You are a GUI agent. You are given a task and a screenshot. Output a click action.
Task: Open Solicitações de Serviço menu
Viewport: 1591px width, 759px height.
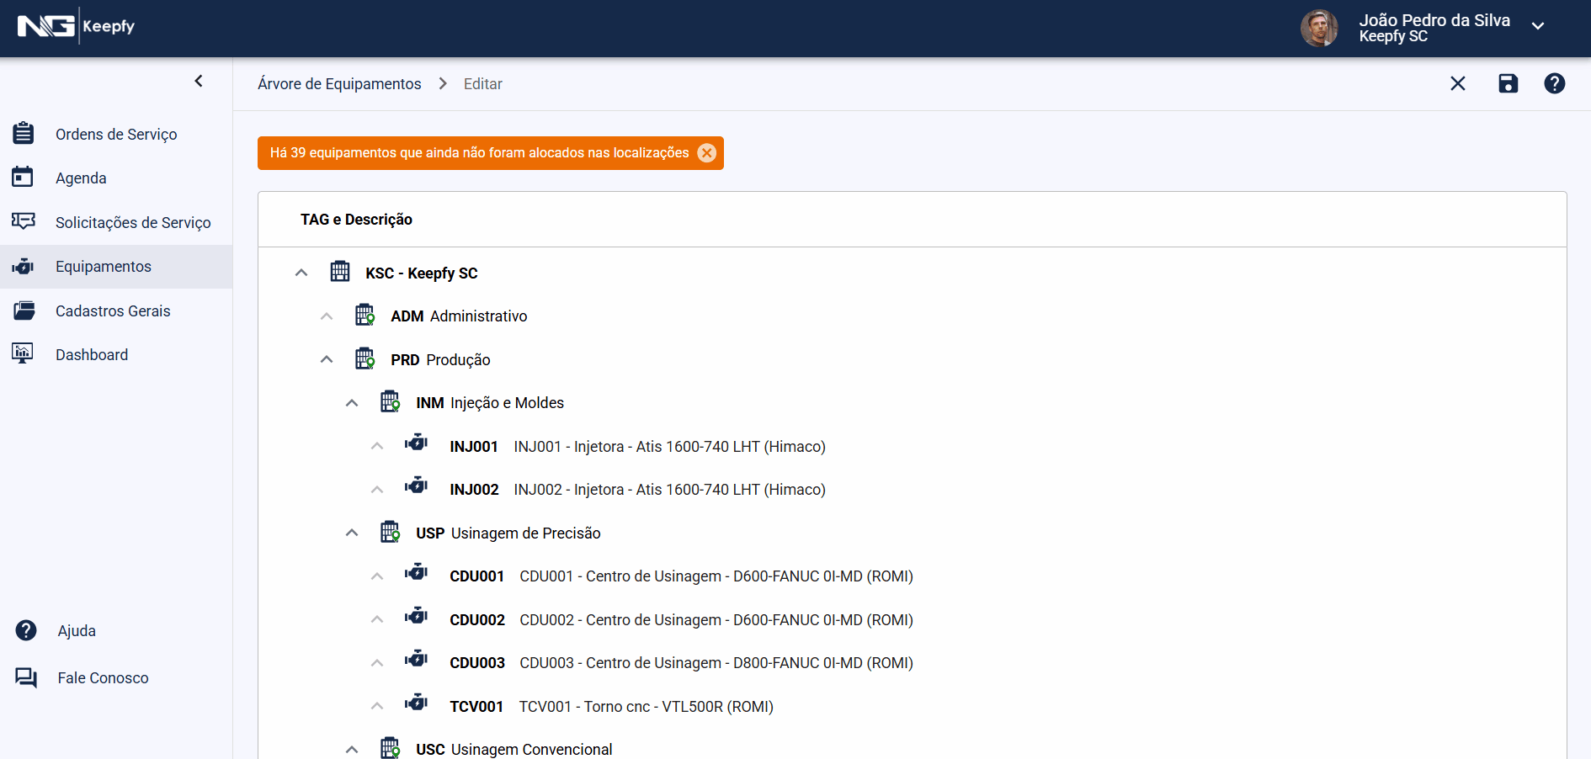[x=132, y=222]
